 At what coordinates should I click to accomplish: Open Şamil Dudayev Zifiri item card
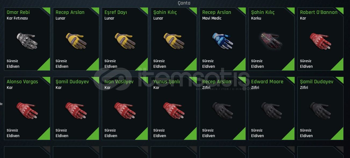point(320,108)
